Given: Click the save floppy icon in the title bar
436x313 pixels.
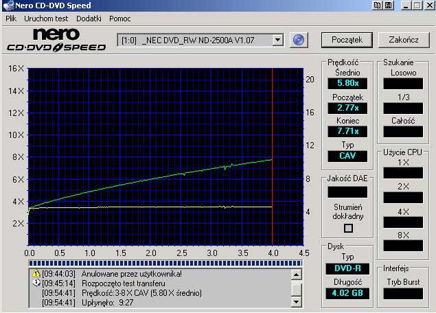Looking at the screenshot, I should [x=389, y=5].
